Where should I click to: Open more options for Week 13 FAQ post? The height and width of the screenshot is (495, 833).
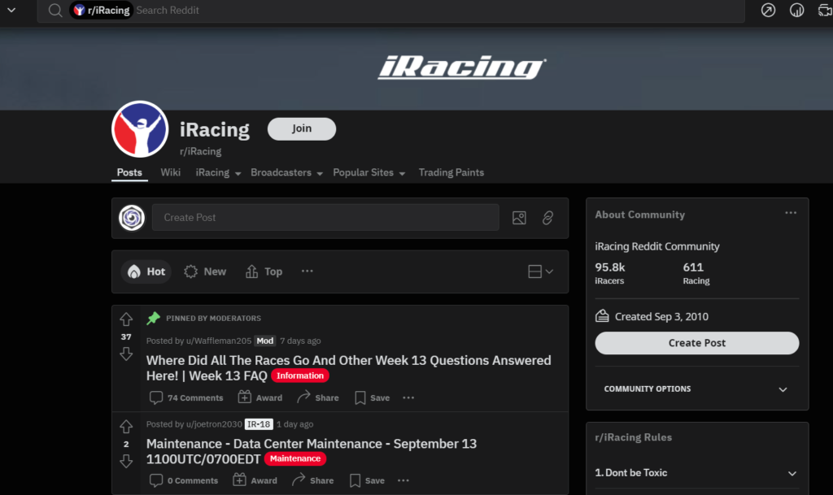[x=408, y=397]
